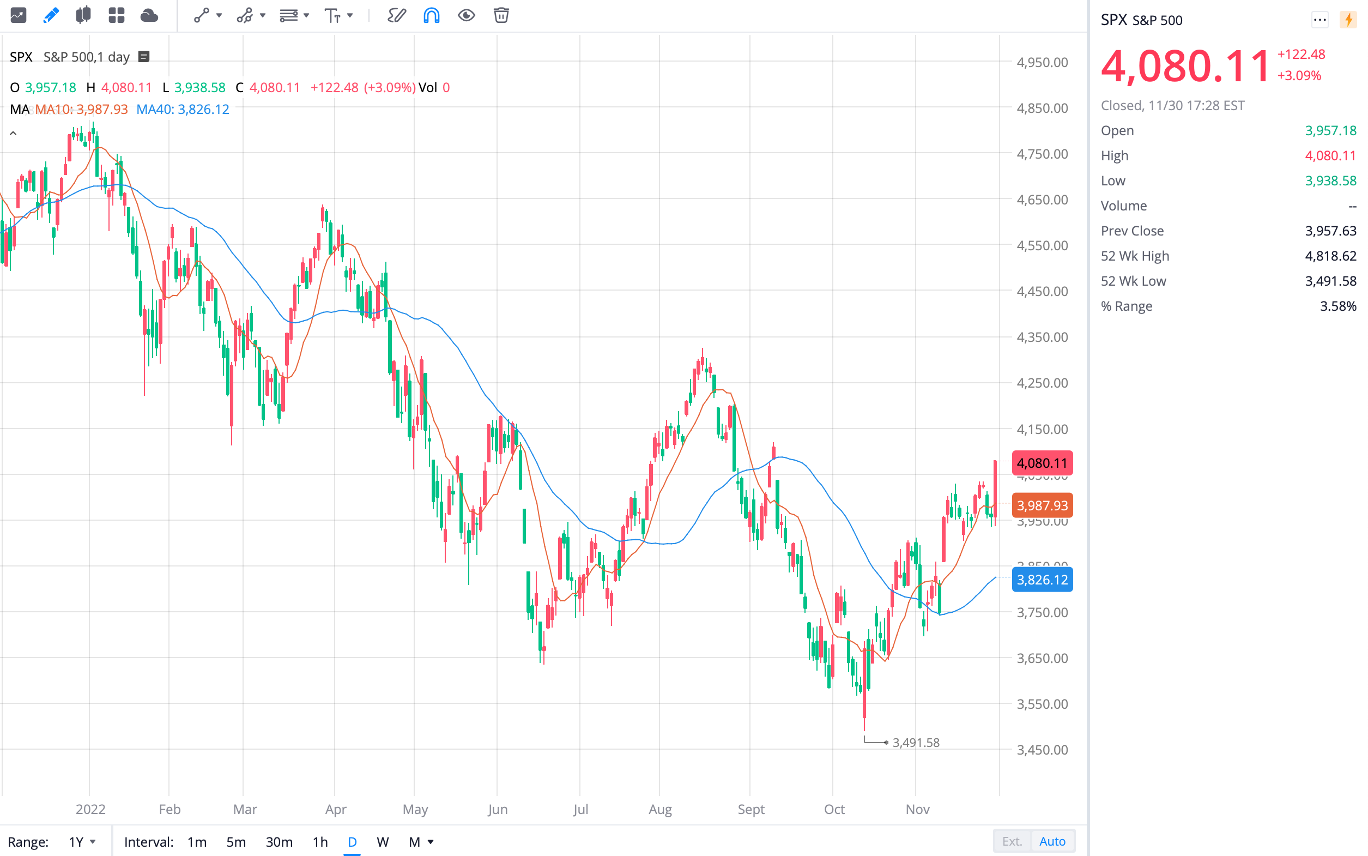Select the candlestick chart type icon
Screen dimensions: 1368x856
click(83, 15)
